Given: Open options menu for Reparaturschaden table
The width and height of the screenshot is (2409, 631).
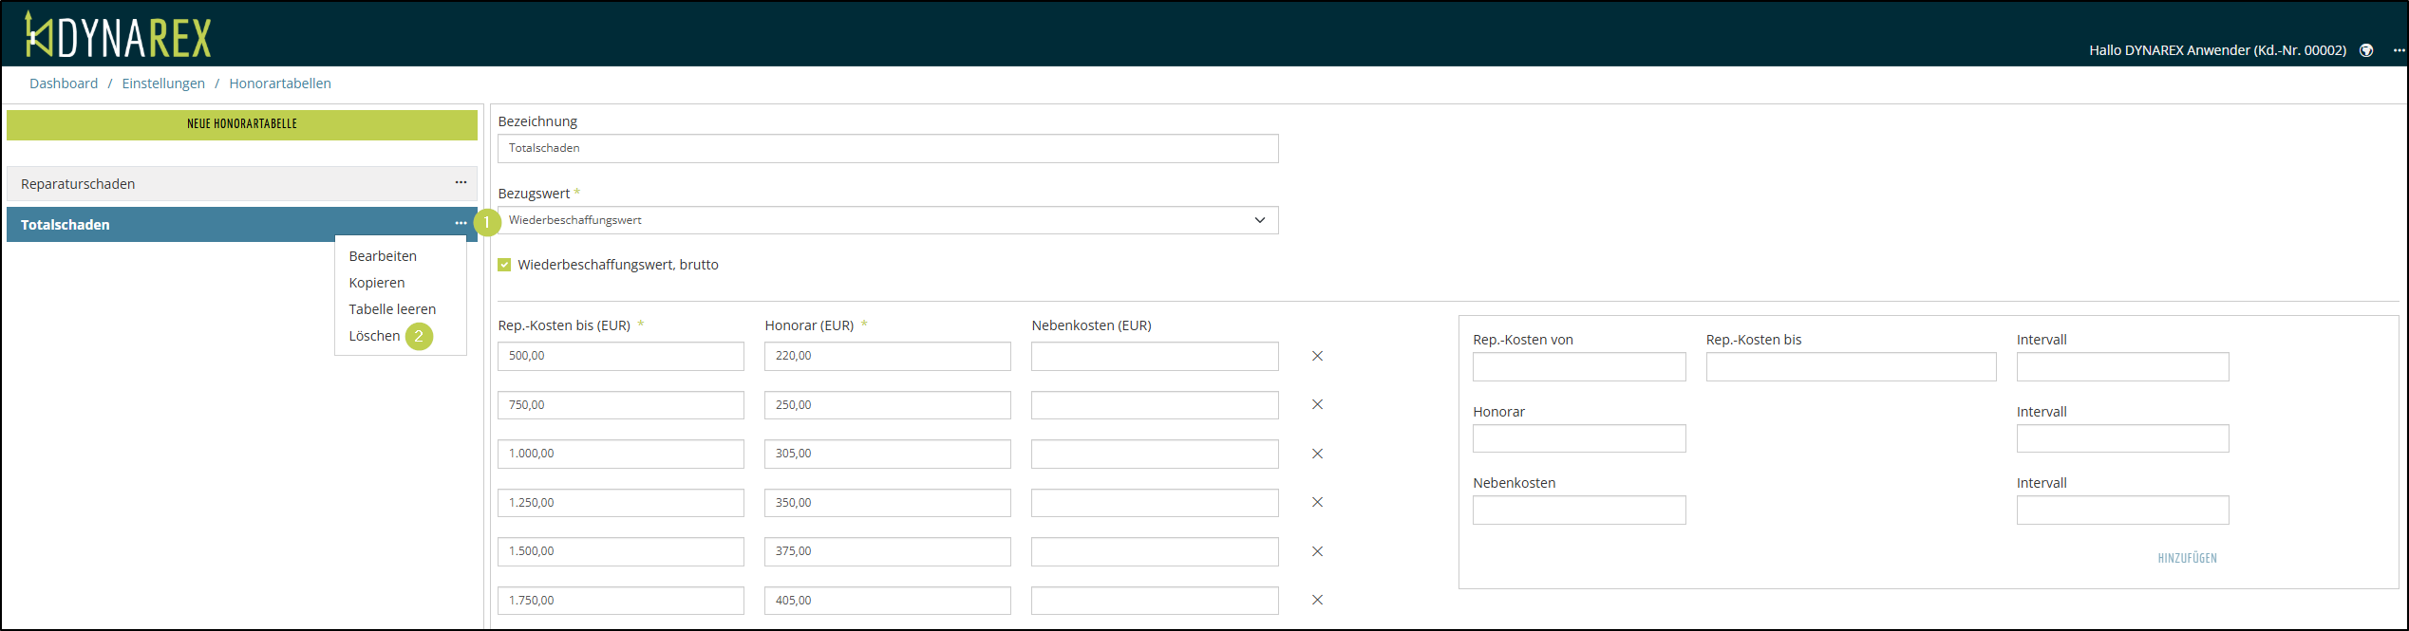Looking at the screenshot, I should (461, 182).
